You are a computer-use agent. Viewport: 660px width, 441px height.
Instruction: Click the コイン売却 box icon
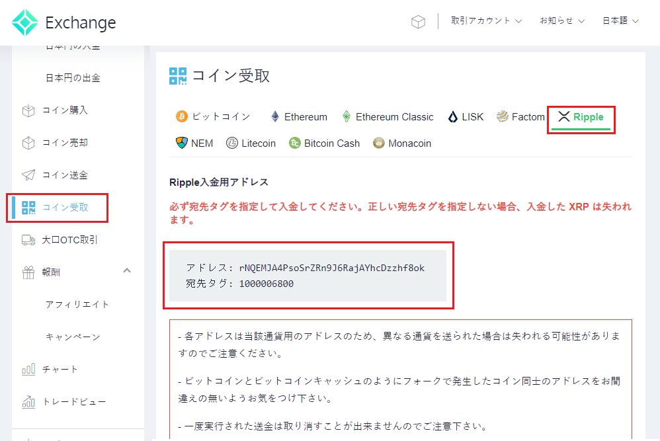click(28, 143)
